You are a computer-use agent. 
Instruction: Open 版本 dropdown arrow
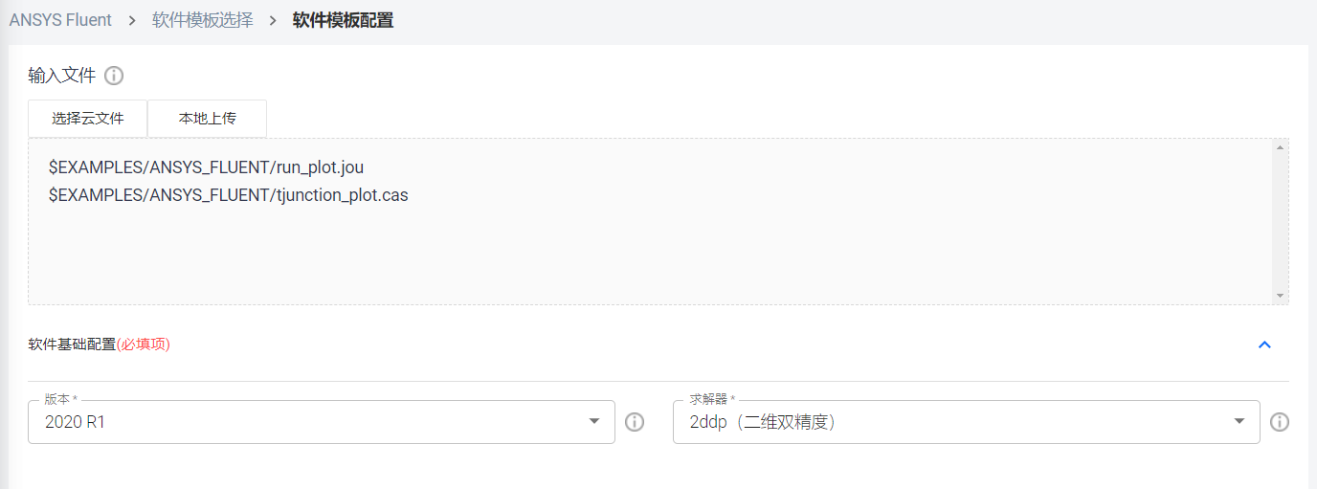(594, 421)
